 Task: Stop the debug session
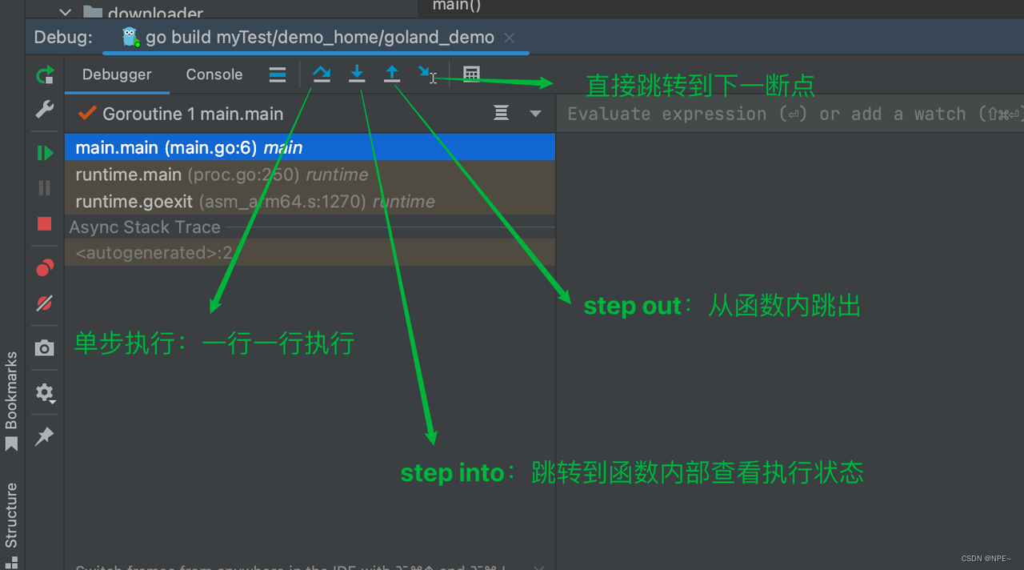(45, 224)
